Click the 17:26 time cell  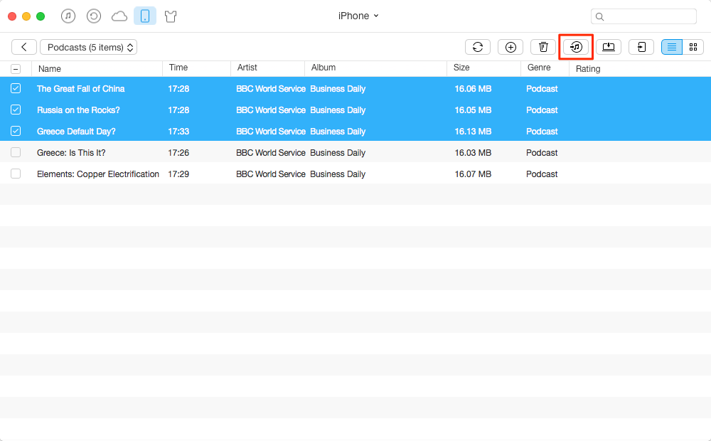178,153
